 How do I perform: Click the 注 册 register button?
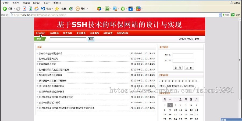pos(189,68)
